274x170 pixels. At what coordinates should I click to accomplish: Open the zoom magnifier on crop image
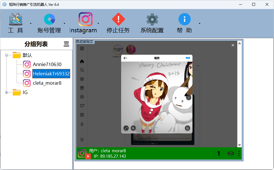point(133,128)
